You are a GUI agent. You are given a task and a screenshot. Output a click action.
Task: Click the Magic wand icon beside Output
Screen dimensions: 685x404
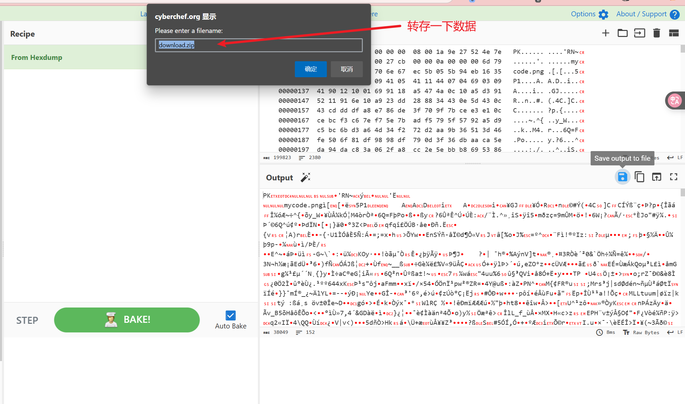pos(306,177)
